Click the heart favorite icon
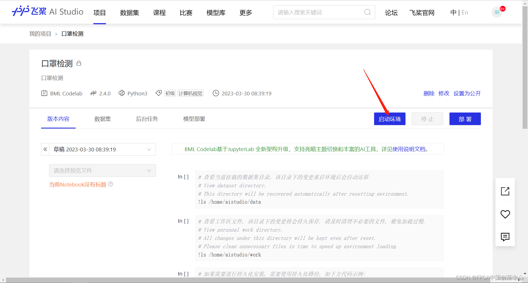Viewport: 528px width, 283px height. (x=505, y=214)
